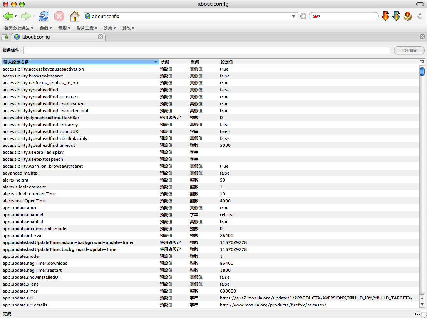Screen dimensions: 427x318
Task: Click the first red download arrow icon
Action: coord(385,16)
